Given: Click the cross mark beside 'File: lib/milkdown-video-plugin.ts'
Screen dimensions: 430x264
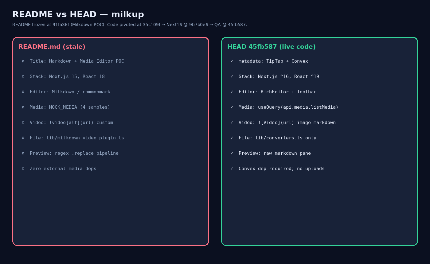Looking at the screenshot, I should pos(23,138).
